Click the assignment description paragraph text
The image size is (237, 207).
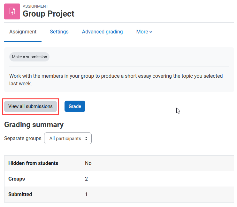(116, 80)
